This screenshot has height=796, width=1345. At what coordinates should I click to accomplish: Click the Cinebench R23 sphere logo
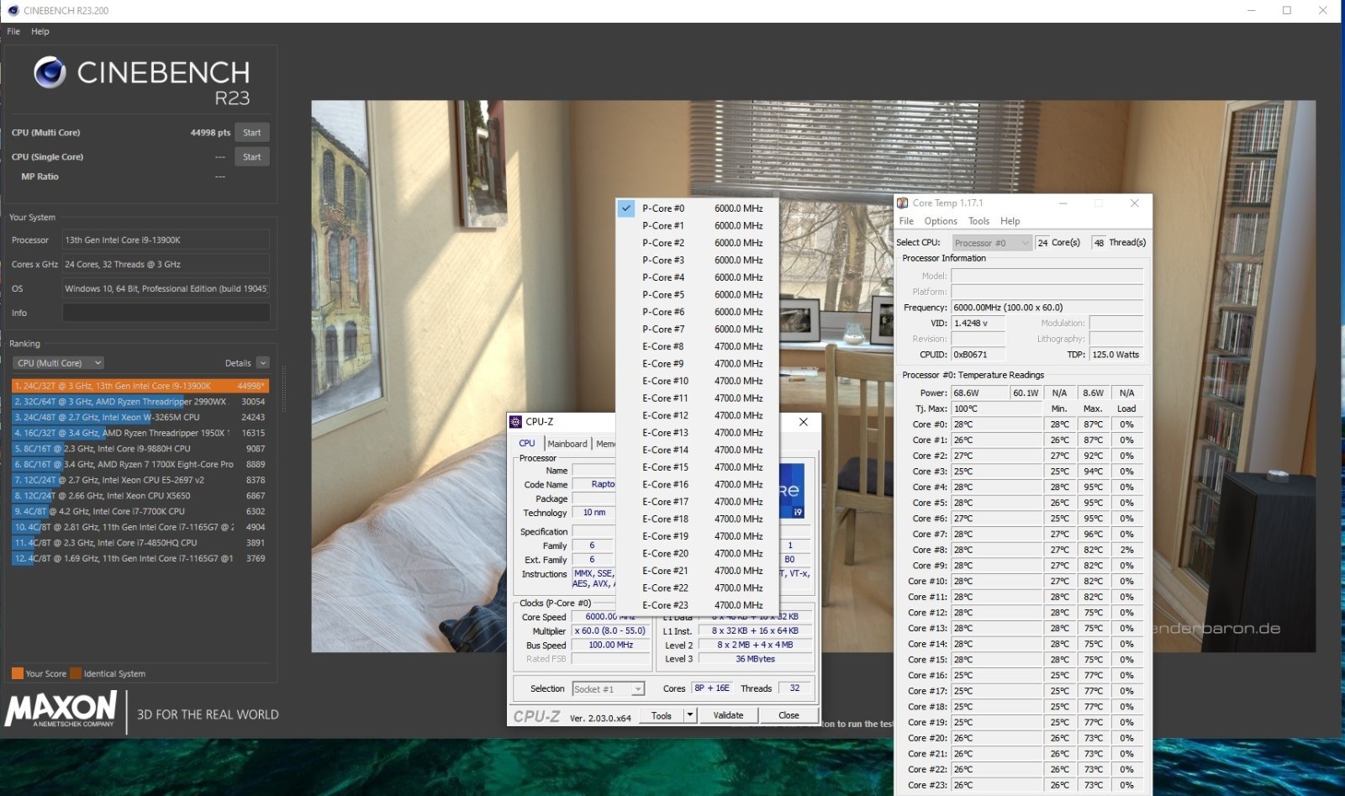pos(50,72)
